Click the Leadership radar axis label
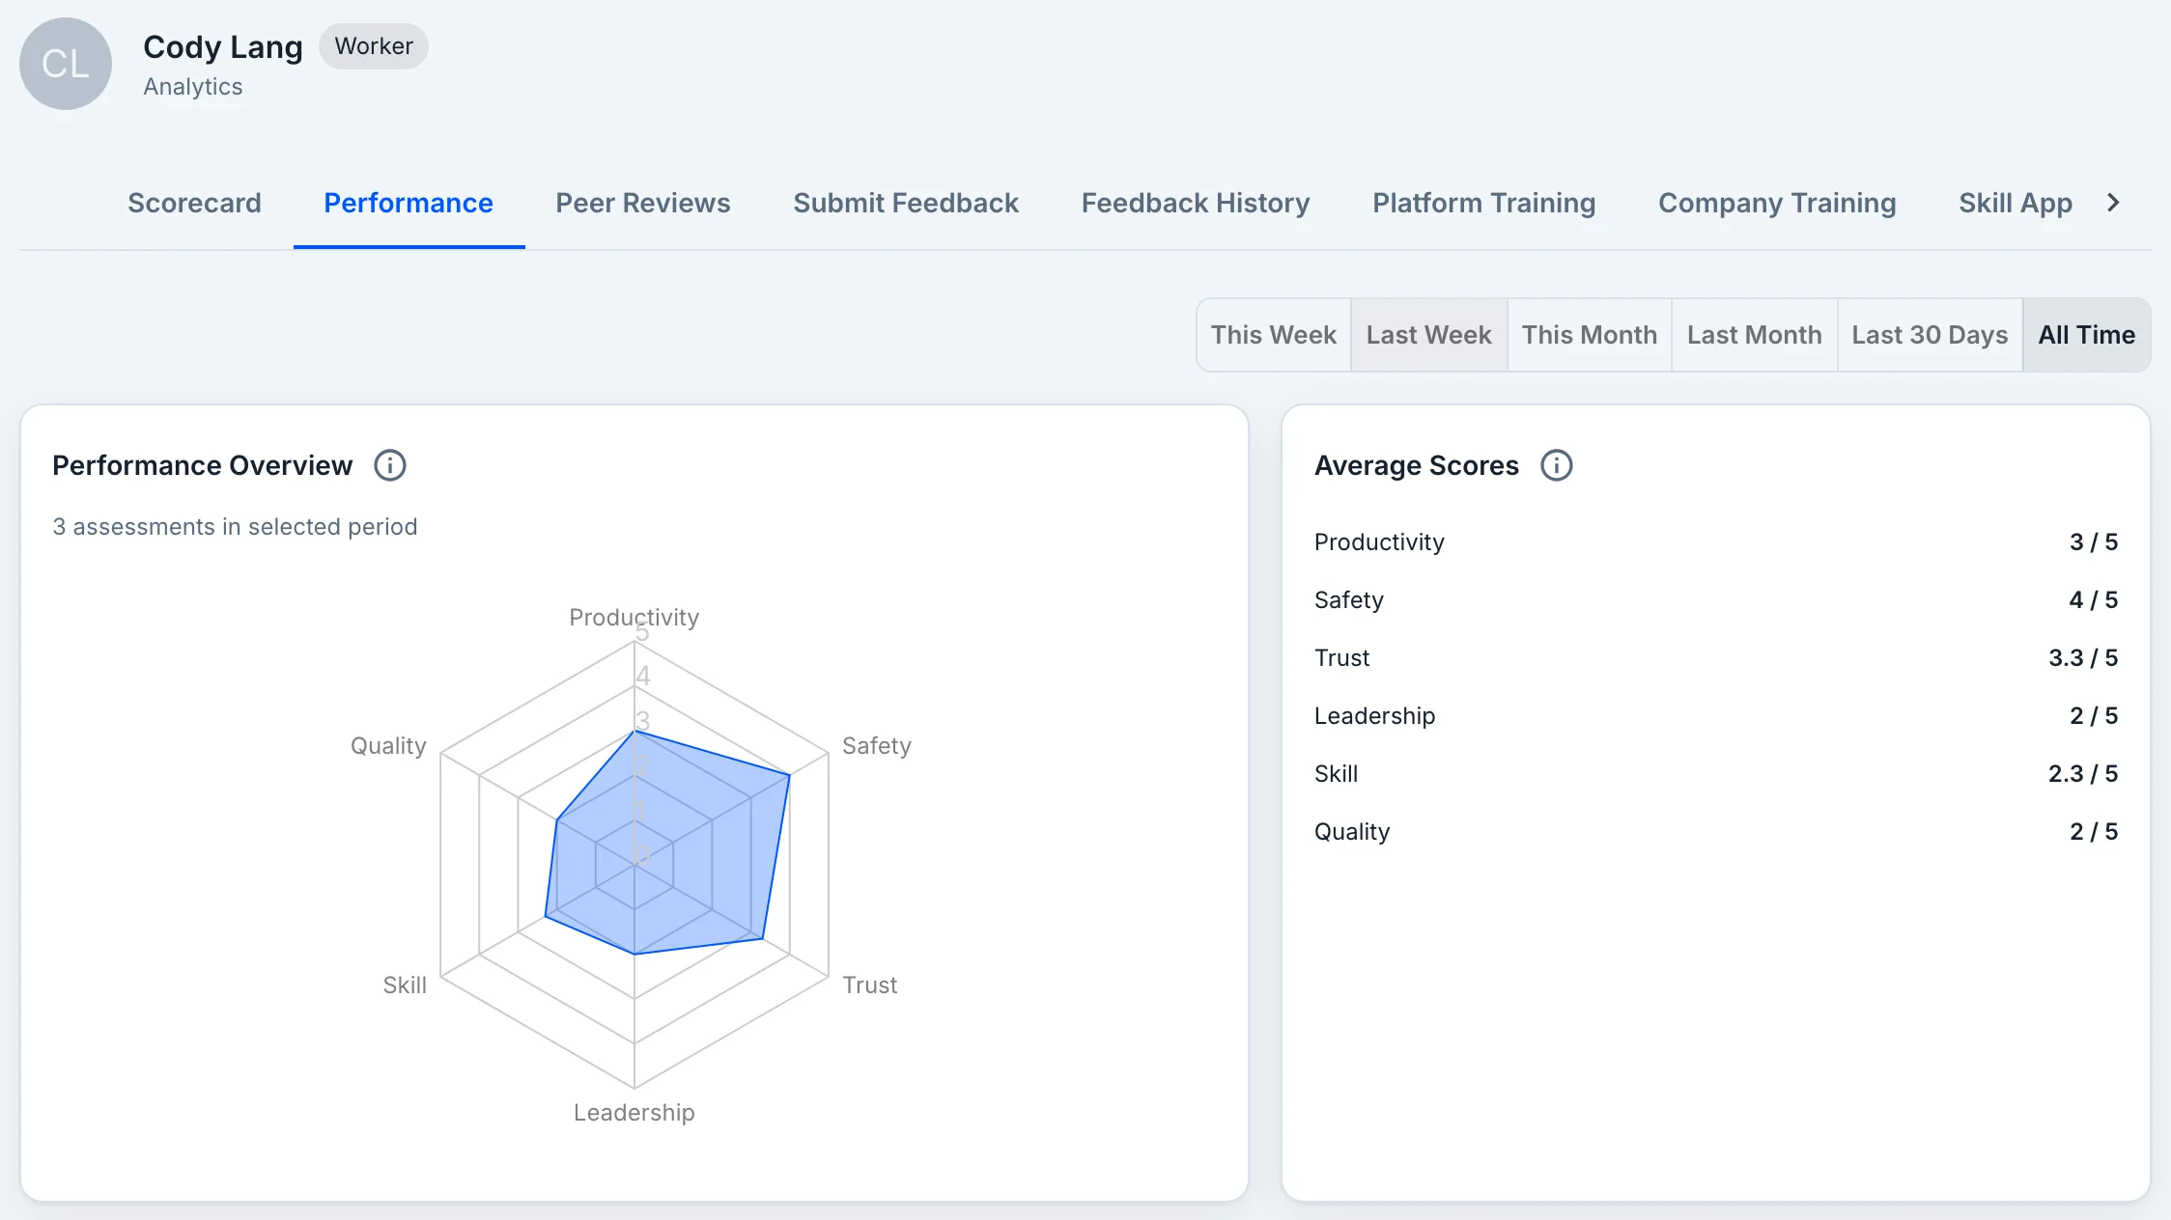The image size is (2171, 1220). pos(634,1113)
